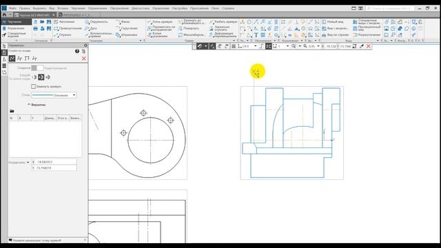Click the red X stop command icon in quick toolbar
The width and height of the screenshot is (441, 248).
(x=369, y=46)
